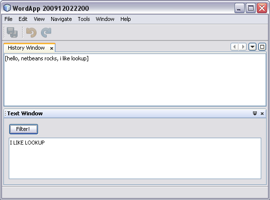The image size is (270, 200).
Task: Minimize the Text Window panel
Action: tap(255, 113)
